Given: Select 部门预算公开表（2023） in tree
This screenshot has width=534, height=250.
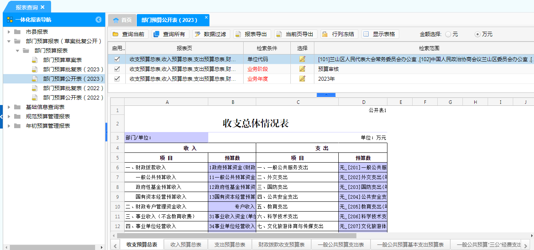Looking at the screenshot, I should click(x=73, y=79).
